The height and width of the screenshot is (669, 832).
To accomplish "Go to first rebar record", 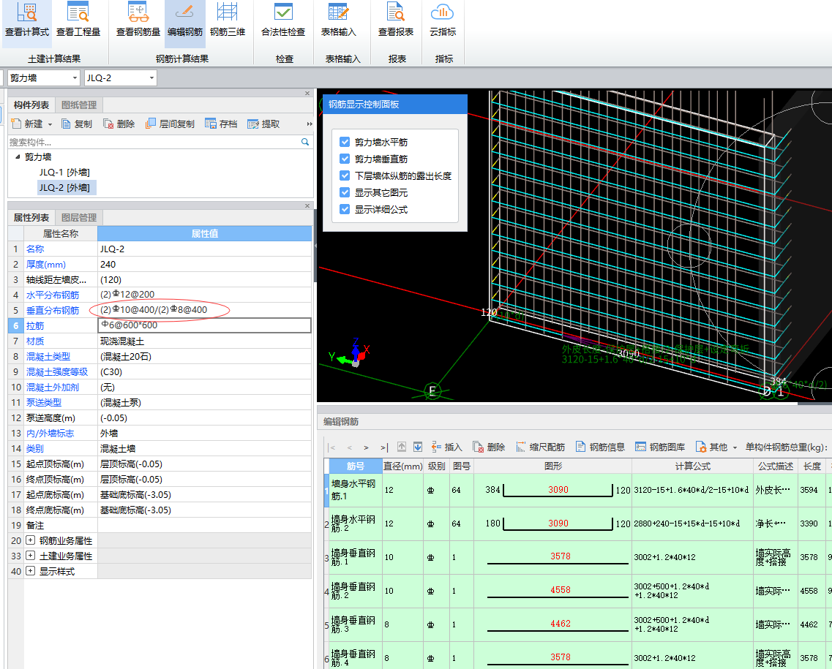I will click(331, 447).
